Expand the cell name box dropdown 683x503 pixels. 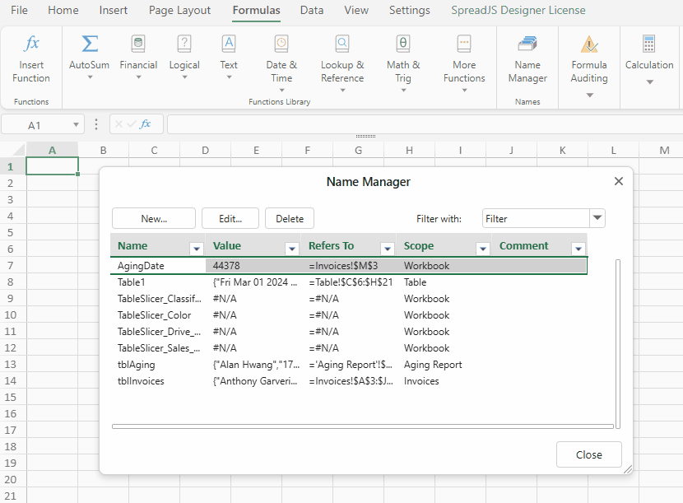pyautogui.click(x=76, y=124)
